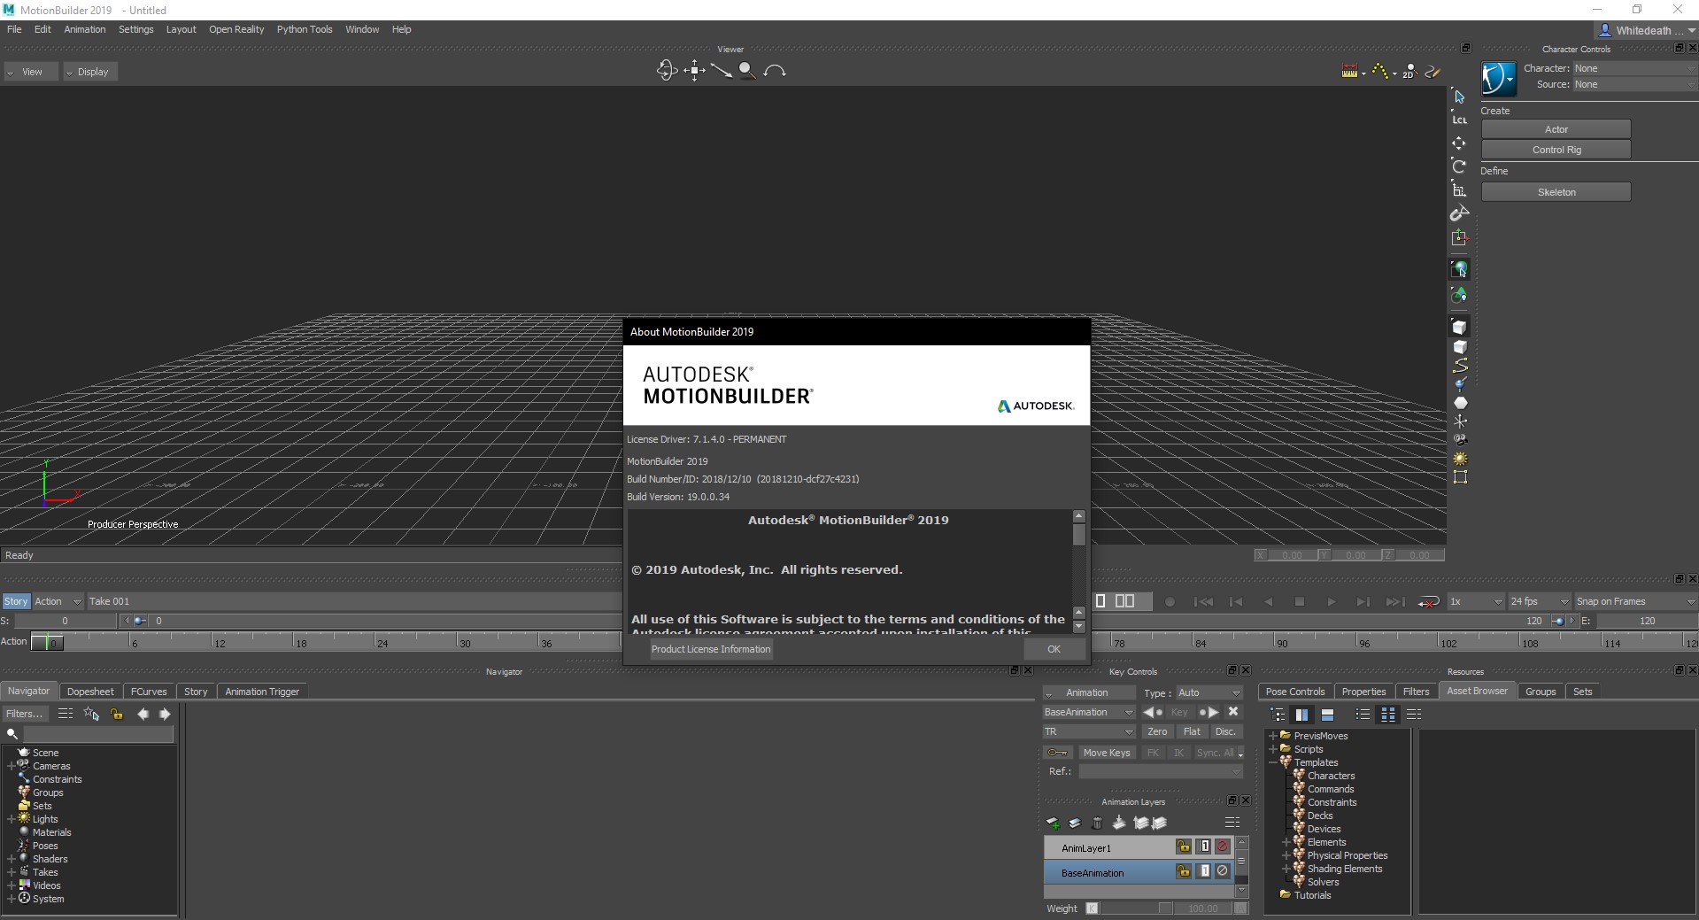Image resolution: width=1699 pixels, height=920 pixels.
Task: Select the Scale tool in viewer toolbar
Action: pyautogui.click(x=1459, y=189)
